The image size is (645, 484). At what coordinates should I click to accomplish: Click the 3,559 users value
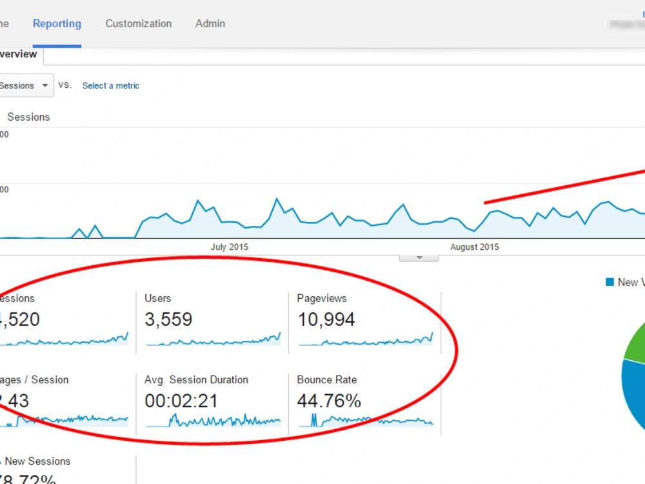[x=168, y=319]
